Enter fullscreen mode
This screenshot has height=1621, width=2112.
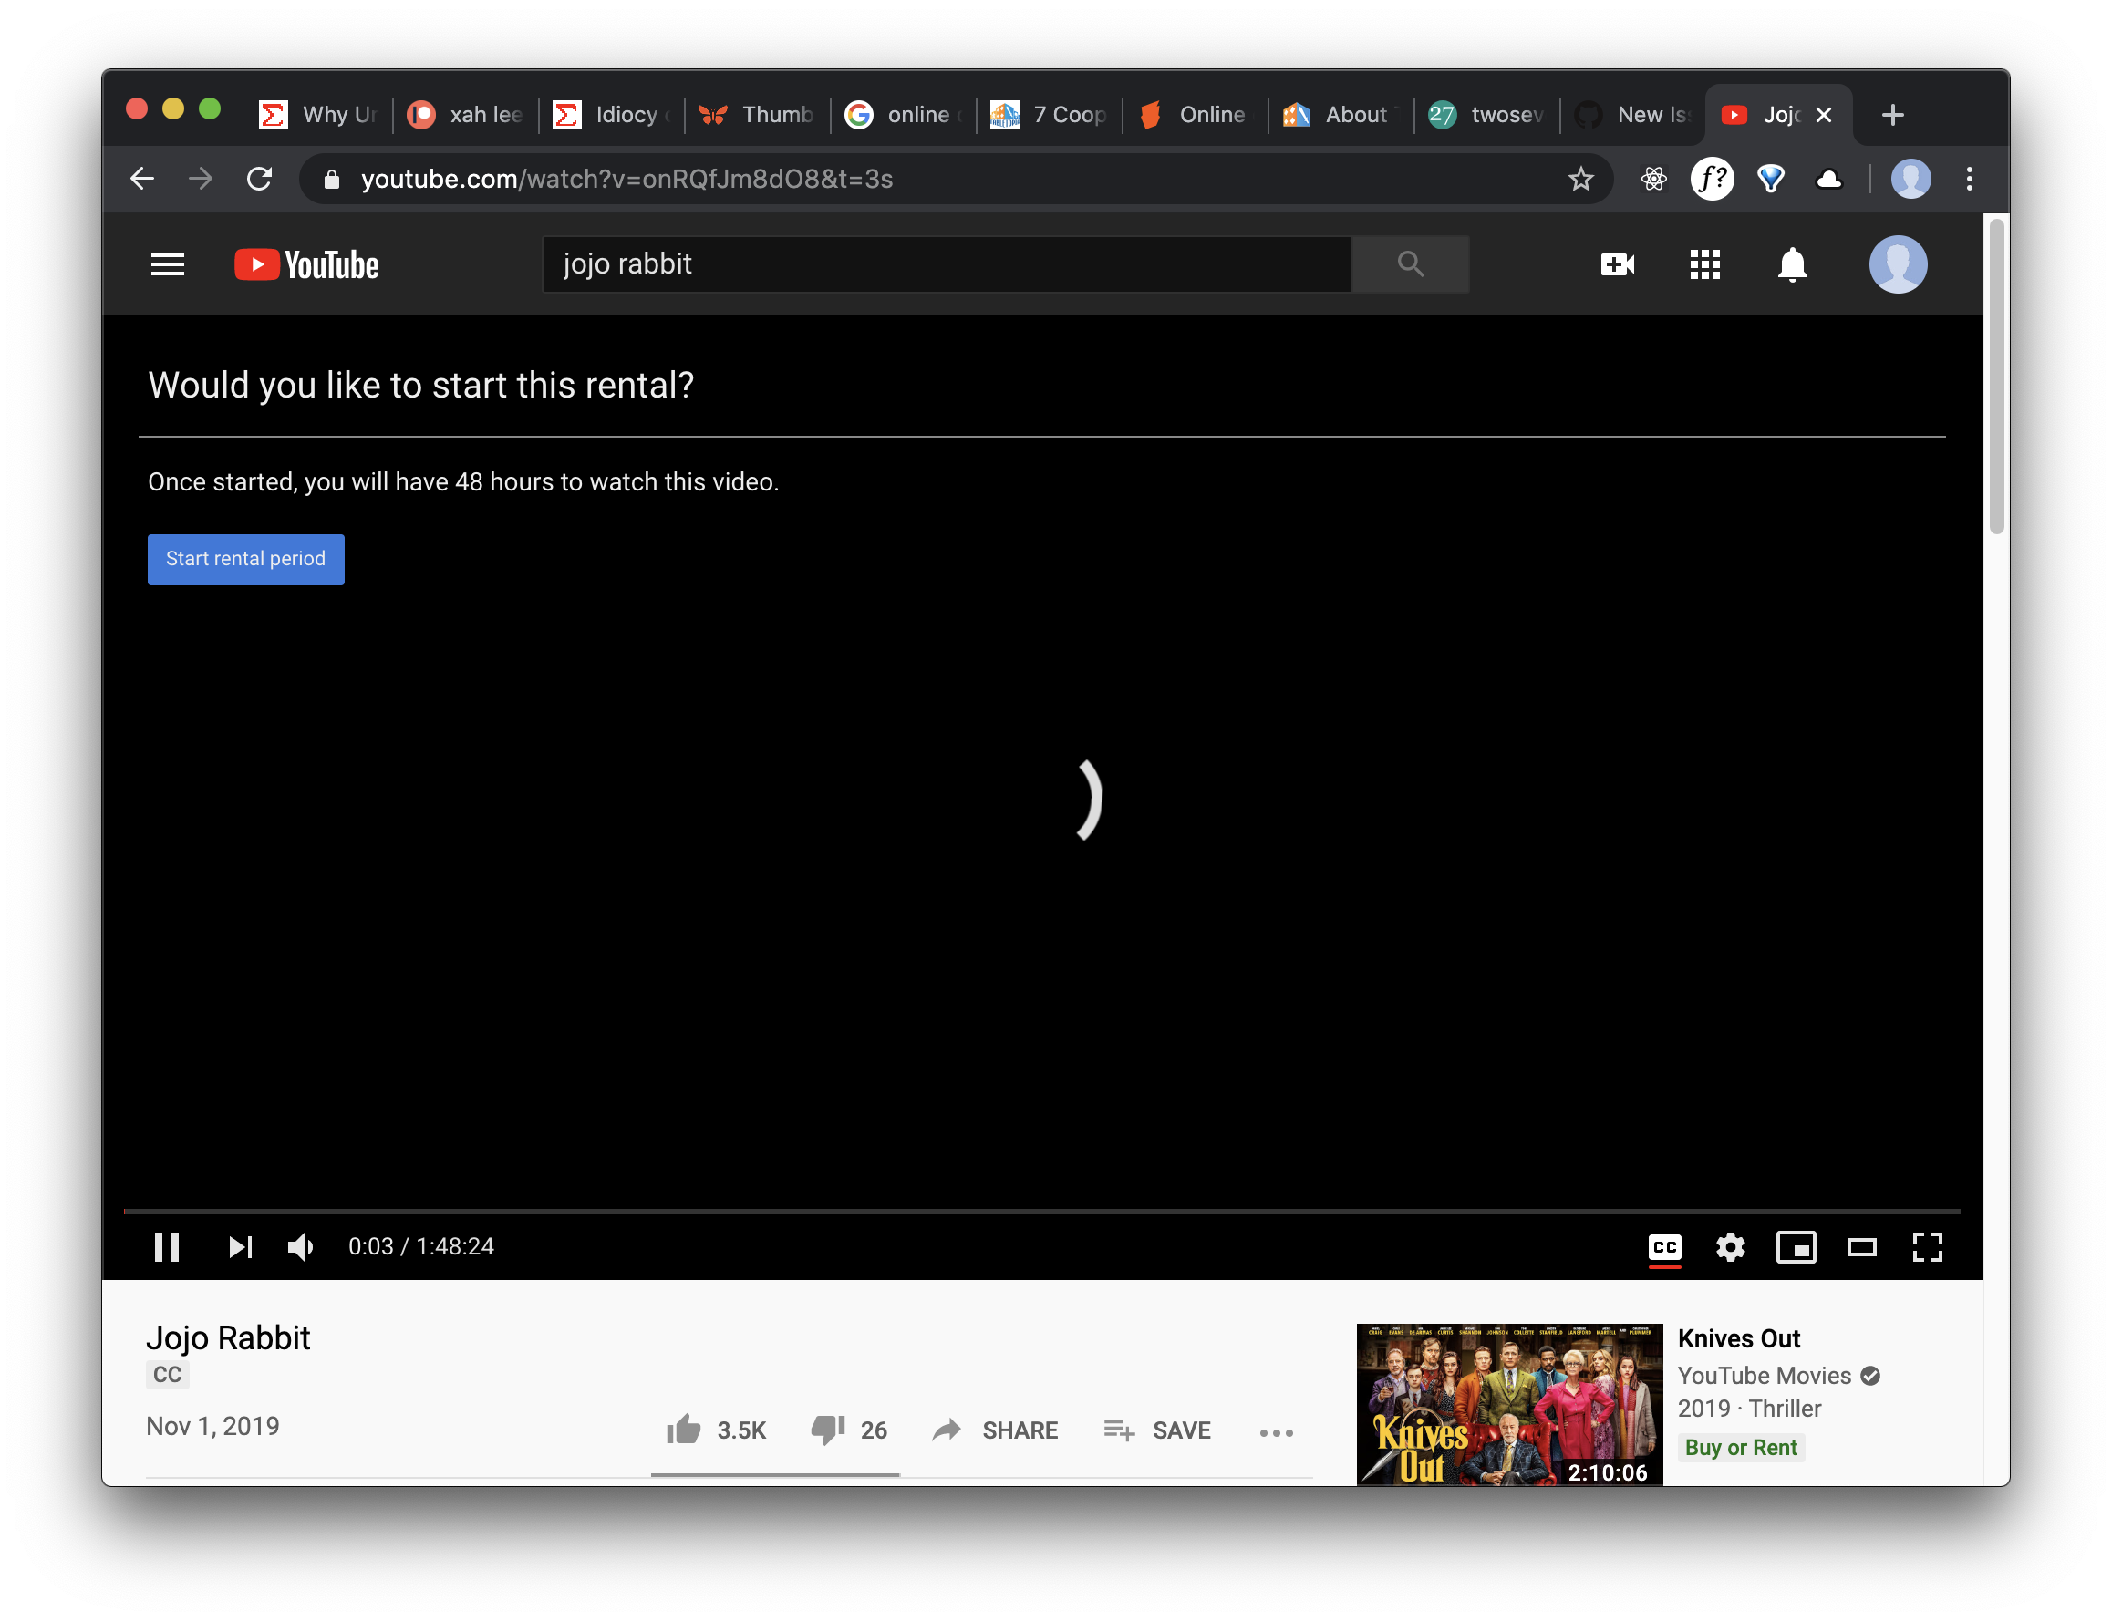(x=1928, y=1247)
